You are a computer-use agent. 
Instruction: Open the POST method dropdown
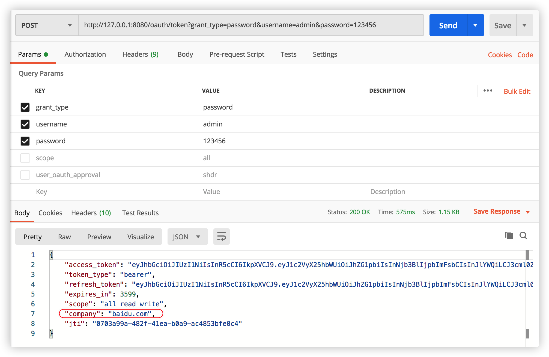(47, 25)
